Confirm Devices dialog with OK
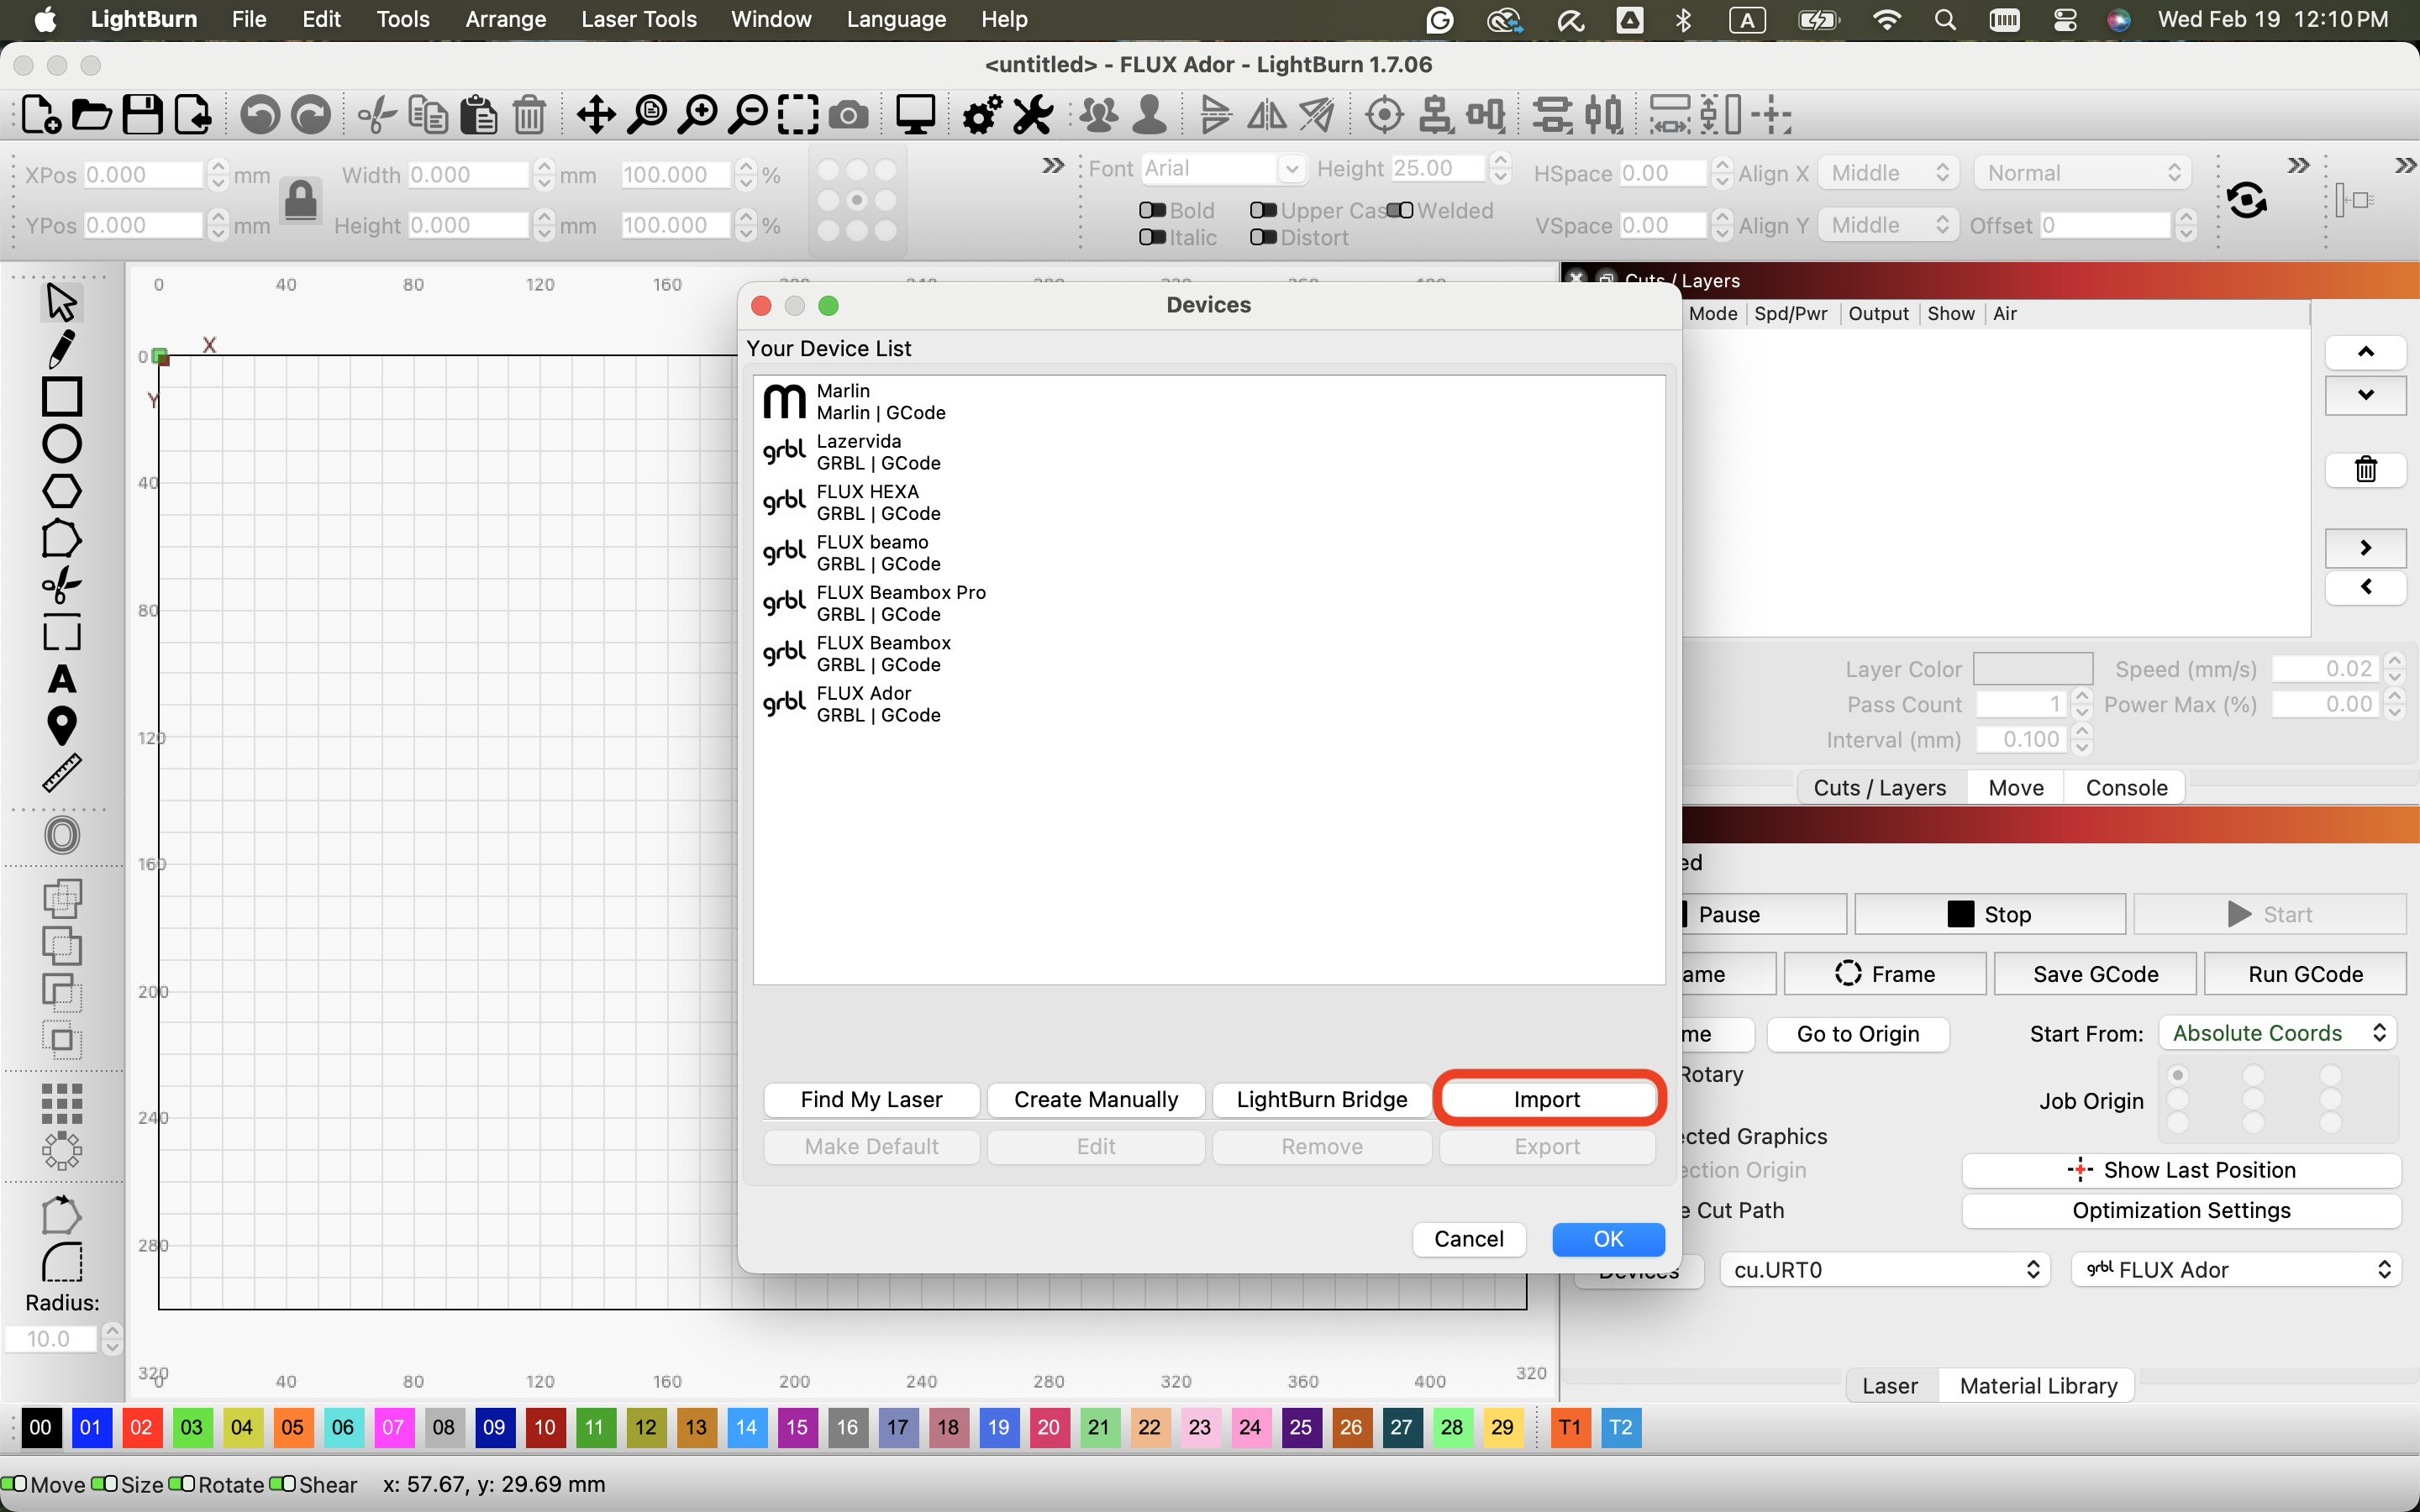This screenshot has height=1512, width=2420. pyautogui.click(x=1608, y=1239)
